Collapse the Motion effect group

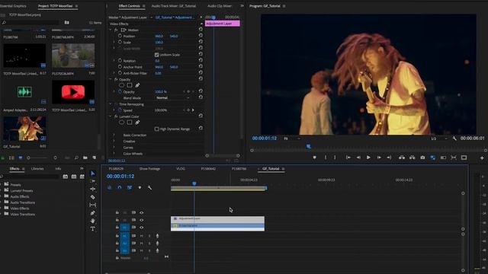tap(111, 30)
